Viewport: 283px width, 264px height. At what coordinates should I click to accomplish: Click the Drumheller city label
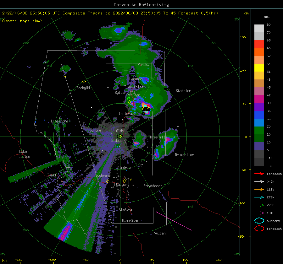184,155
